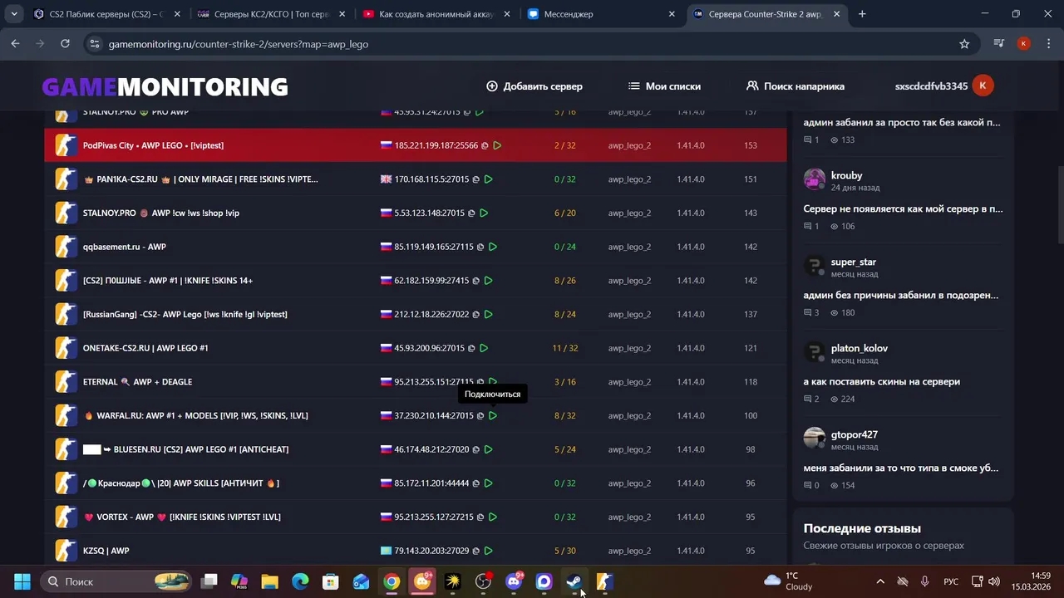Connect to the KZSQ | AWP server
1064x598 pixels.
488,551
